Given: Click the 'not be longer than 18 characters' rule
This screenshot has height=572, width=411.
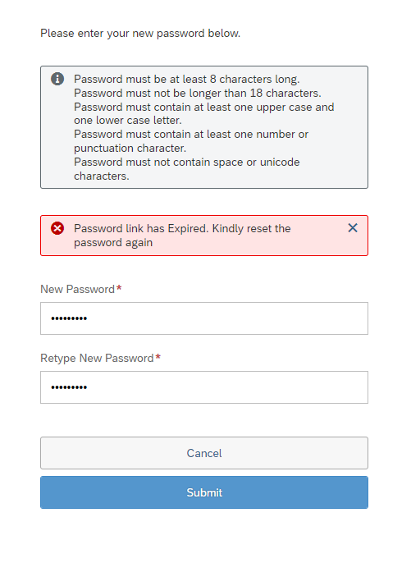Looking at the screenshot, I should click(198, 93).
